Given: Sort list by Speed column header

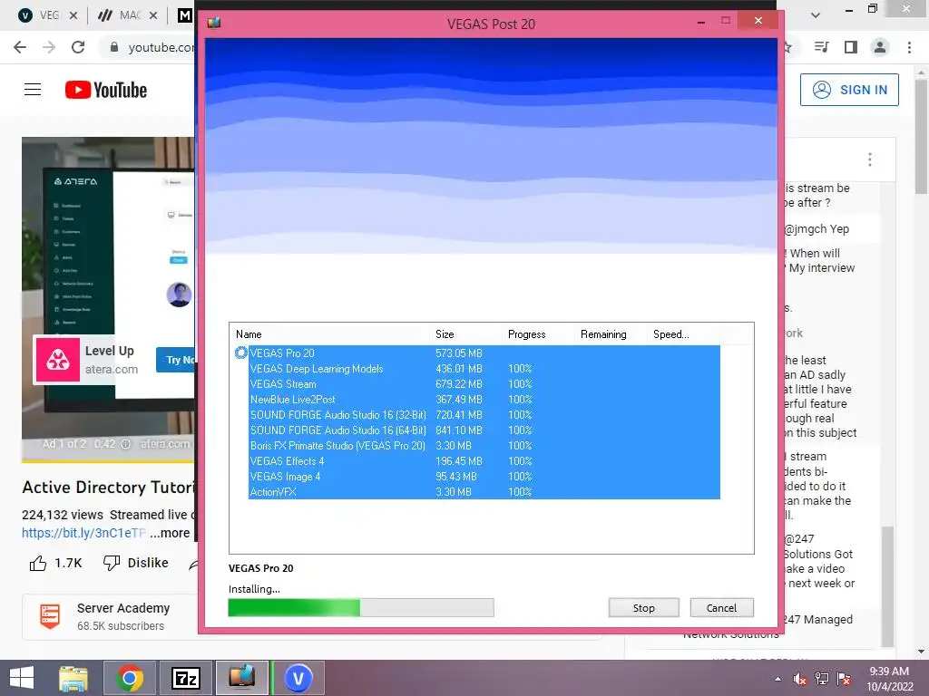Looking at the screenshot, I should pos(683,334).
